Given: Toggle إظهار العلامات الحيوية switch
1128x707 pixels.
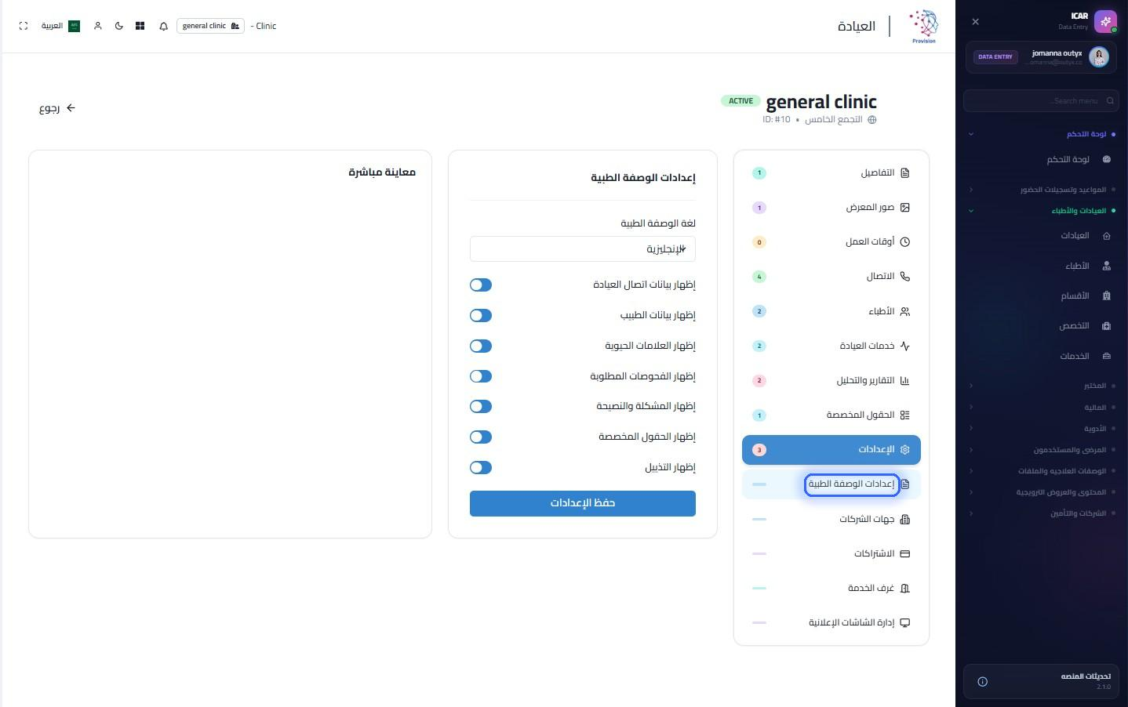Looking at the screenshot, I should click(x=481, y=346).
